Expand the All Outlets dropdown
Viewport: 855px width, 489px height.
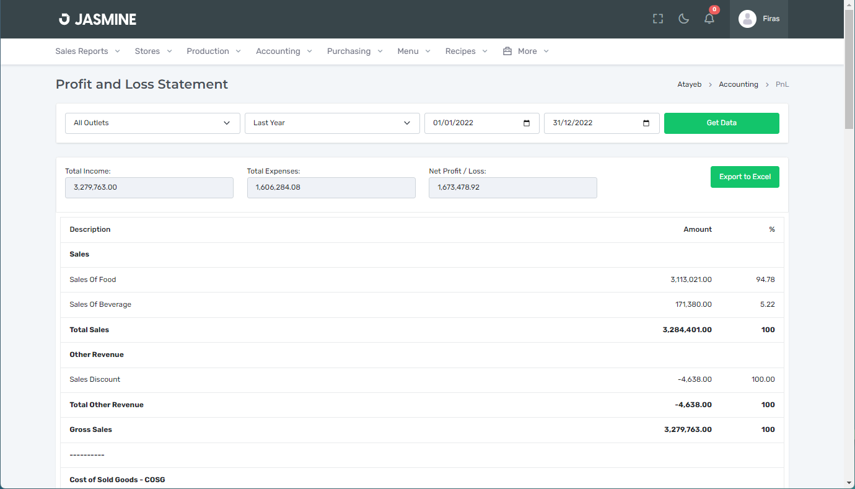[152, 123]
